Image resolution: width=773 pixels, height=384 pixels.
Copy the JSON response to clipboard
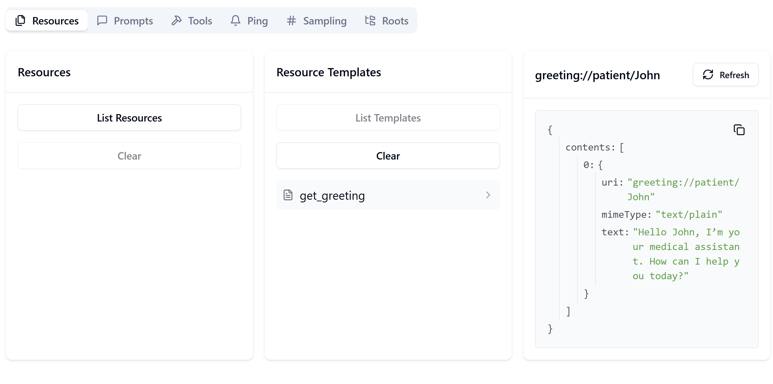(x=739, y=130)
